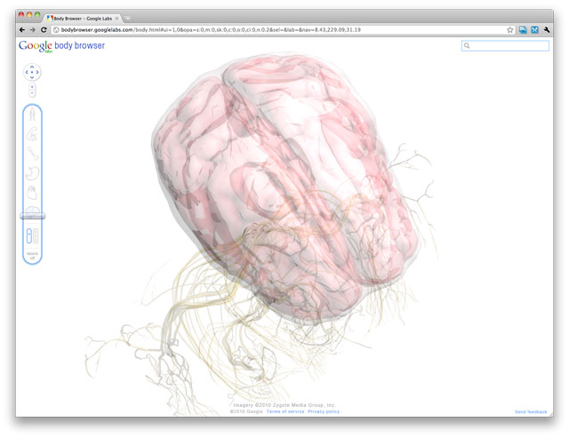Screen dimensions: 569x438
Task: Open the Privacy policy link
Action: [324, 412]
